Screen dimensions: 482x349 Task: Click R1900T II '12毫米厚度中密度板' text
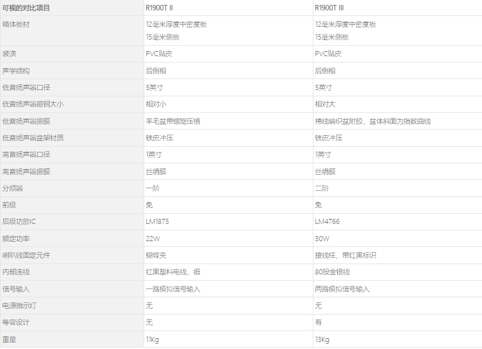point(176,25)
